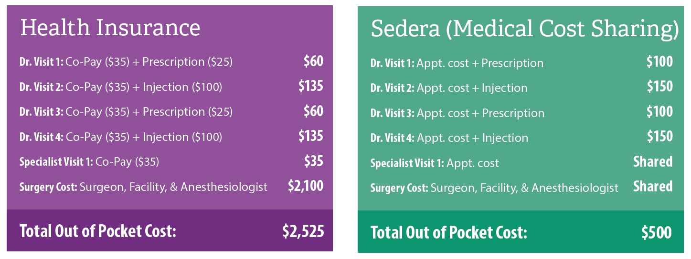Click the green Total Out of Pocket Cost label
This screenshot has height=259, width=691.
tap(448, 233)
